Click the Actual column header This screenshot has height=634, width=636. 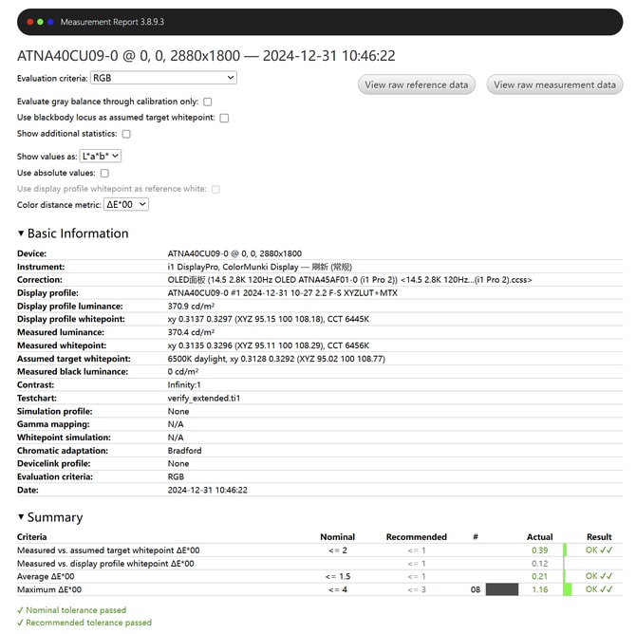pyautogui.click(x=540, y=537)
